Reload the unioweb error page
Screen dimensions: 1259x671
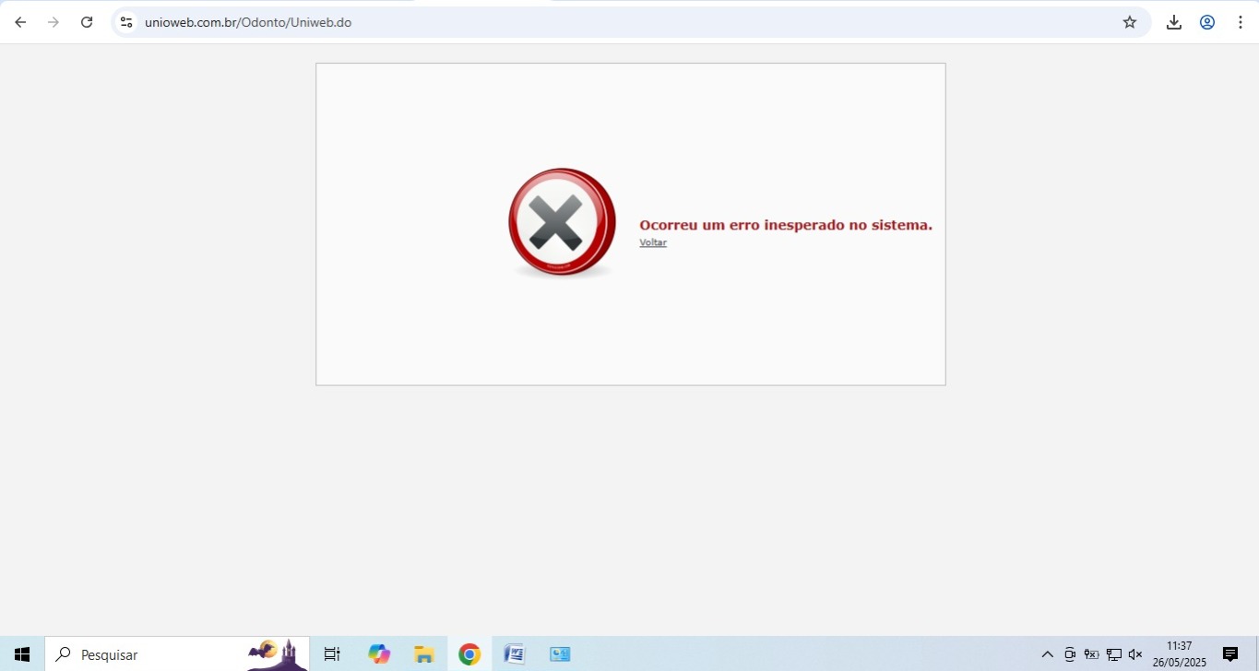click(x=87, y=22)
